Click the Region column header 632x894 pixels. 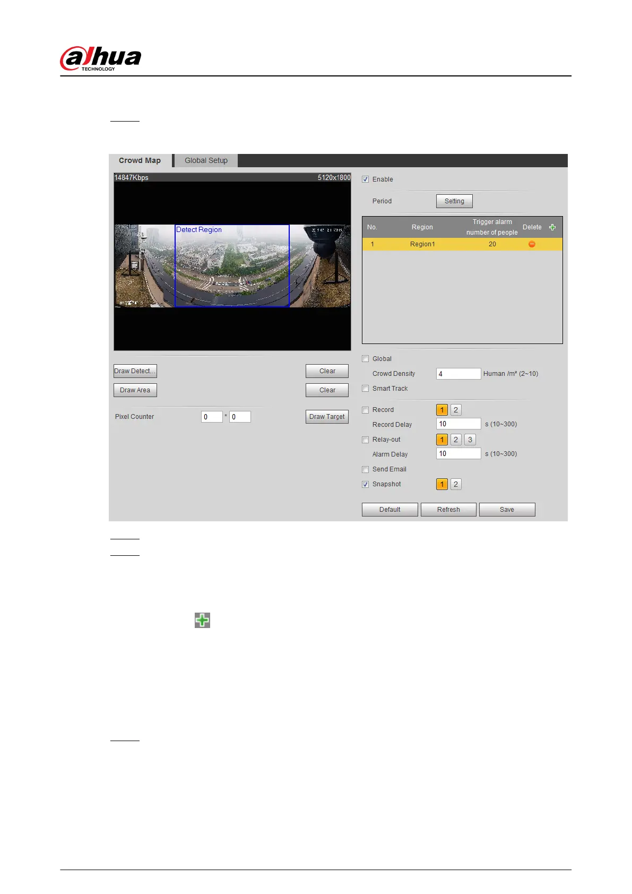[x=422, y=227]
